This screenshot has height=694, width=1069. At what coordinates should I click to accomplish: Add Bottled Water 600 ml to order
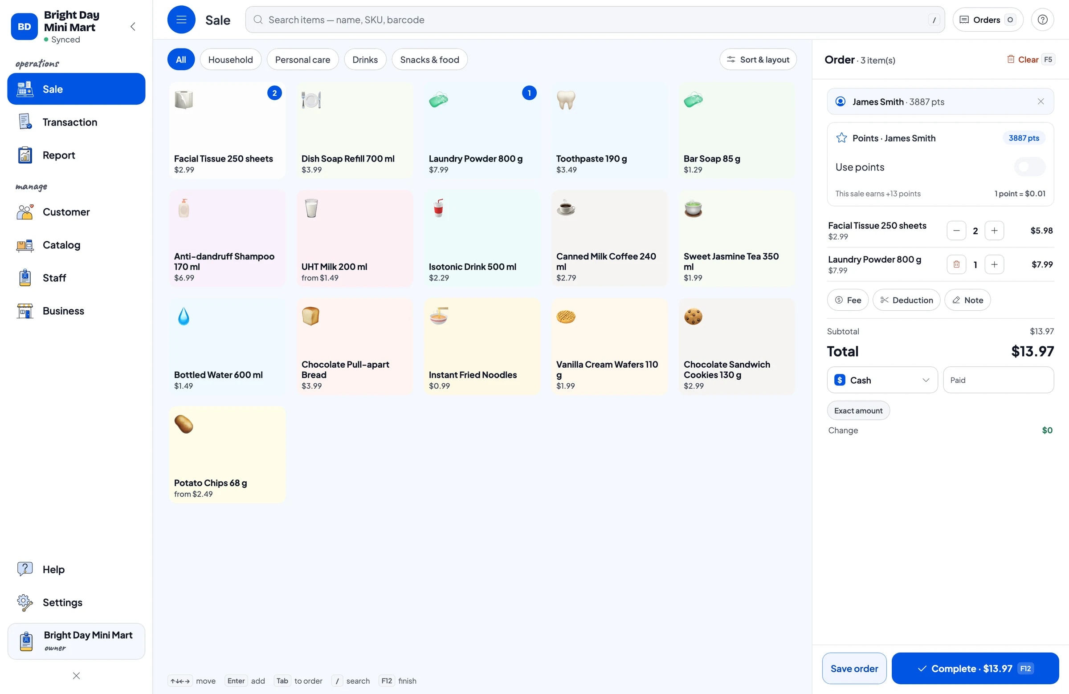pyautogui.click(x=227, y=346)
